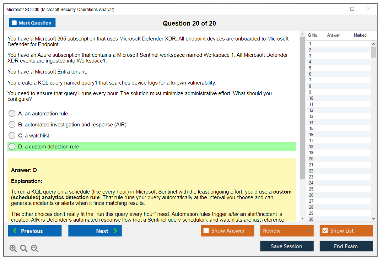Go to the Previous question
The height and width of the screenshot is (261, 382).
pos(35,231)
